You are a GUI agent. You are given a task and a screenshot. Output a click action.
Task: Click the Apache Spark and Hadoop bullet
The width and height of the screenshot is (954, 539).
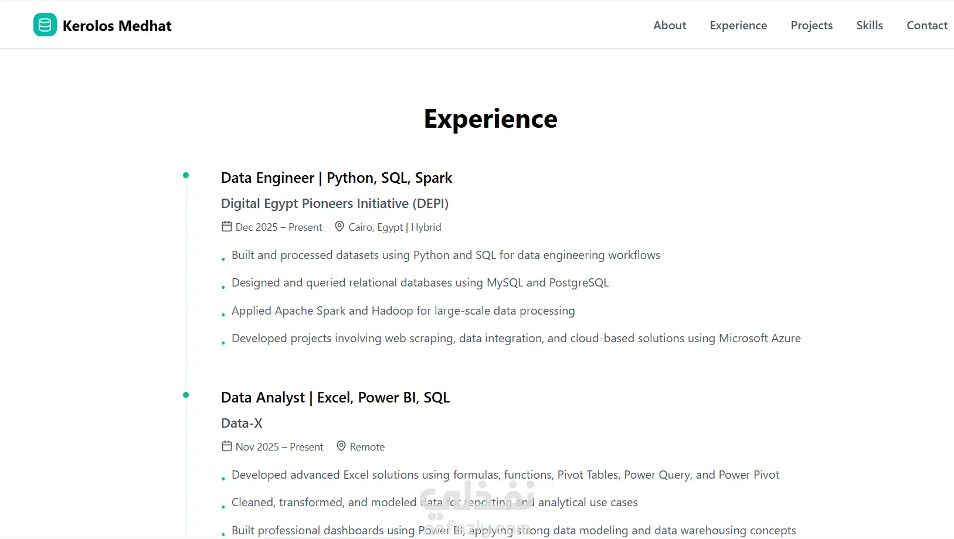(403, 311)
